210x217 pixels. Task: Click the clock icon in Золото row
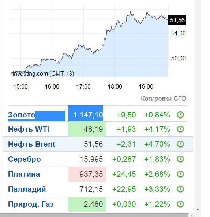click(180, 115)
